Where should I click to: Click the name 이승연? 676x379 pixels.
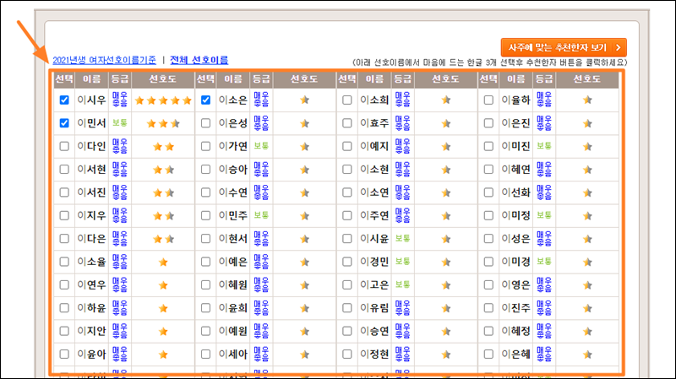coord(374,331)
